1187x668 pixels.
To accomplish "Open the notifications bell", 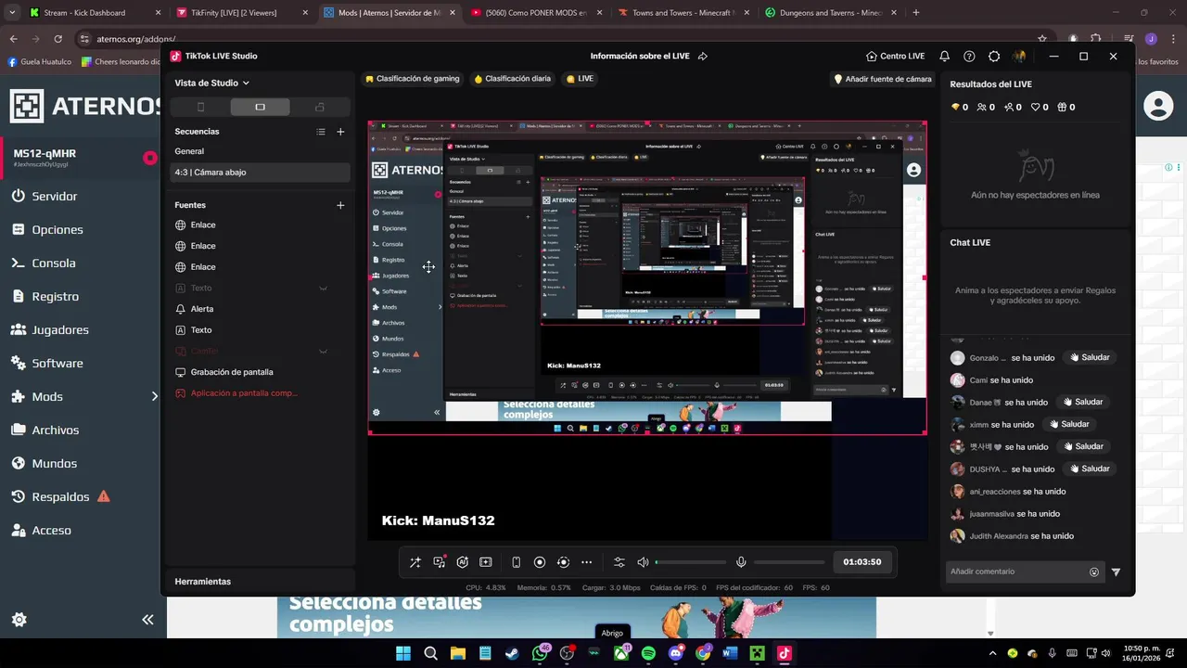I will coord(944,57).
